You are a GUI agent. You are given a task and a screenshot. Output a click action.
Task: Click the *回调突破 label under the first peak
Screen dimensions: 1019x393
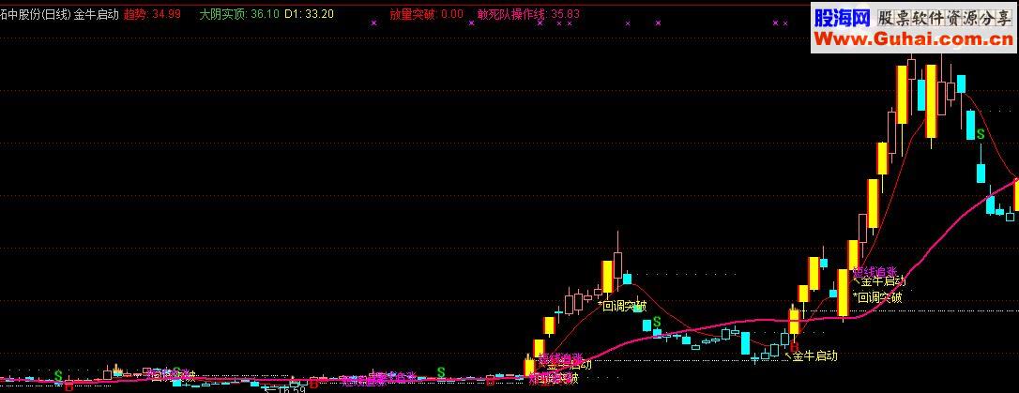[x=623, y=306]
